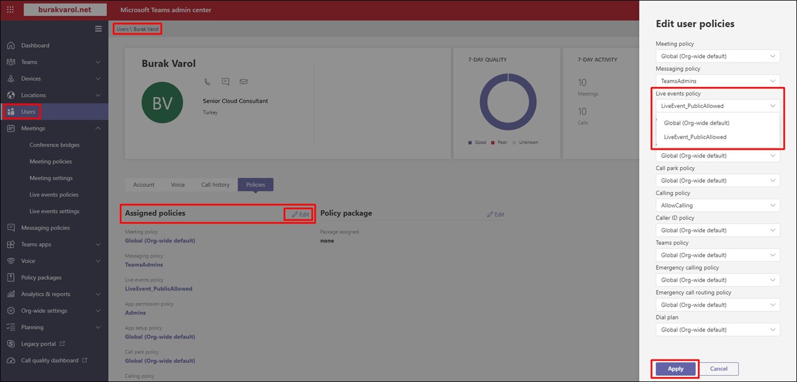Viewport: 797px width, 382px height.
Task: Switch to the Account tab
Action: pos(144,184)
